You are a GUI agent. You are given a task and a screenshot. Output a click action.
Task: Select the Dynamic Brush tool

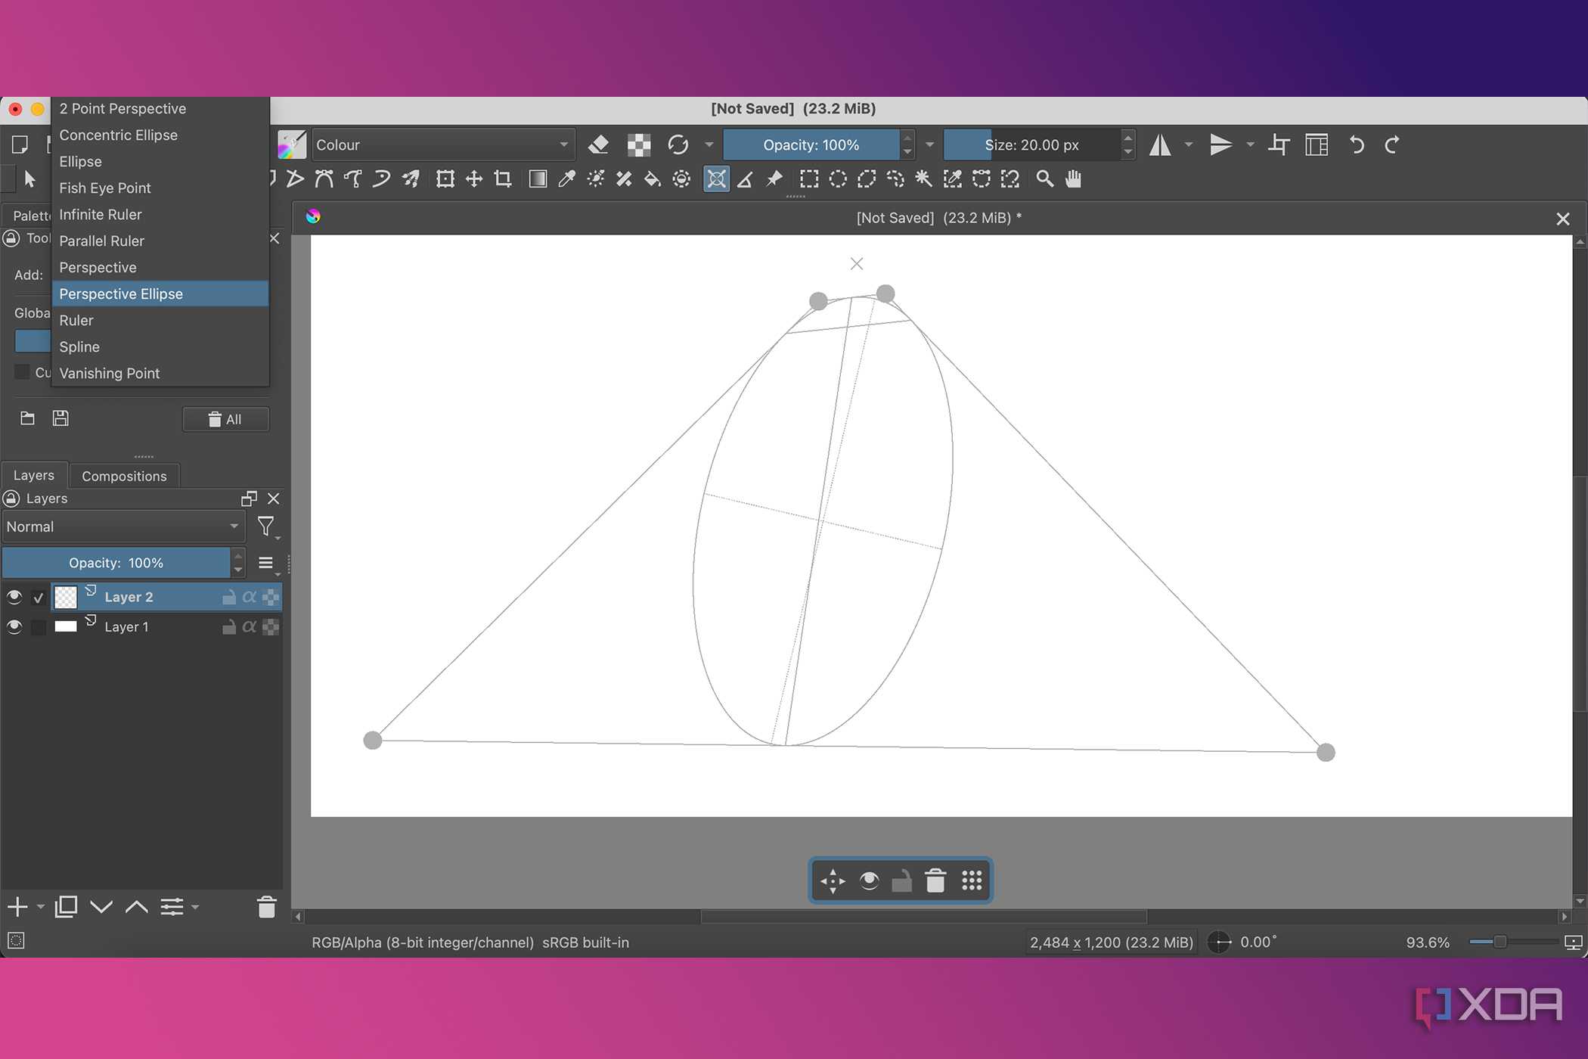(382, 179)
